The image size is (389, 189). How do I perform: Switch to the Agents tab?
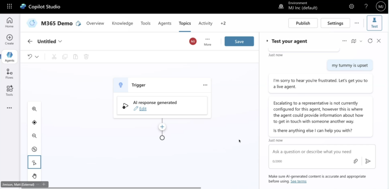pyautogui.click(x=165, y=23)
